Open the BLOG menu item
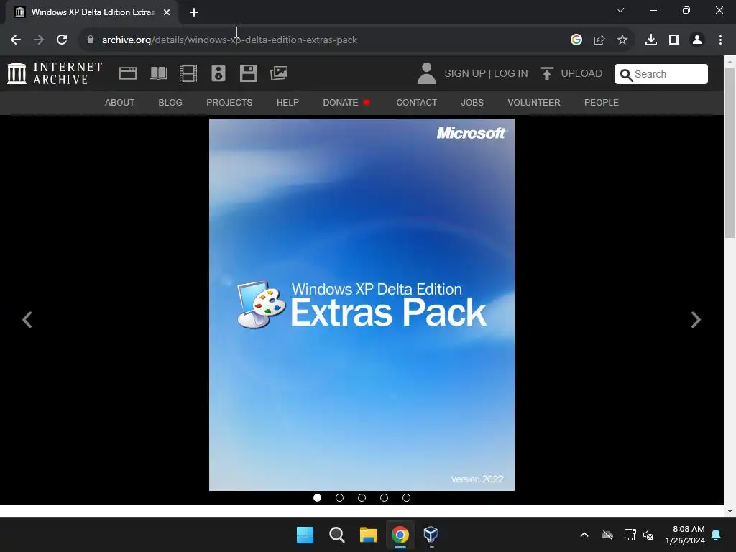 pyautogui.click(x=170, y=102)
